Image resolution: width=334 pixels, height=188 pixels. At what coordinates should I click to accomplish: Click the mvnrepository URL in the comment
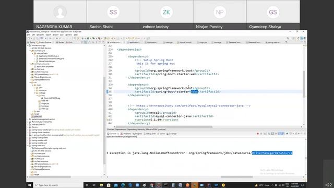189,105
